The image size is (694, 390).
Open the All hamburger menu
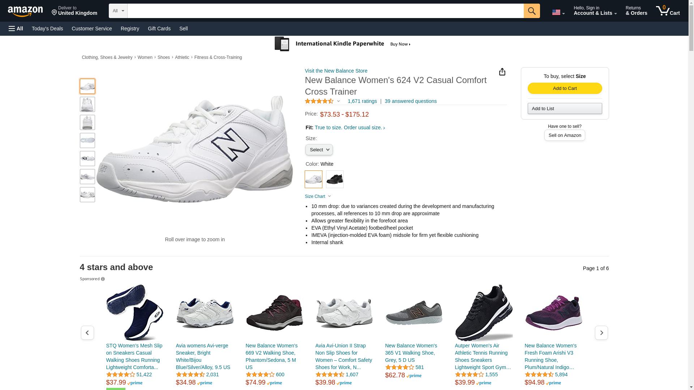click(16, 29)
